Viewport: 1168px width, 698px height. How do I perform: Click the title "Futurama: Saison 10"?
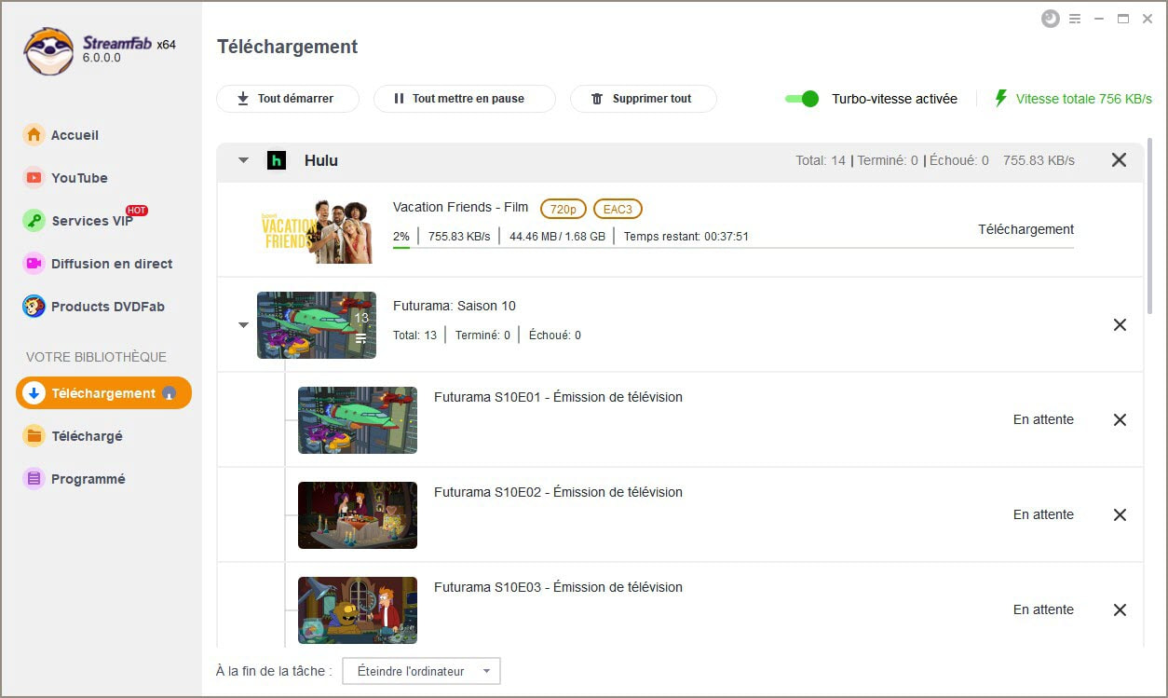tap(455, 306)
